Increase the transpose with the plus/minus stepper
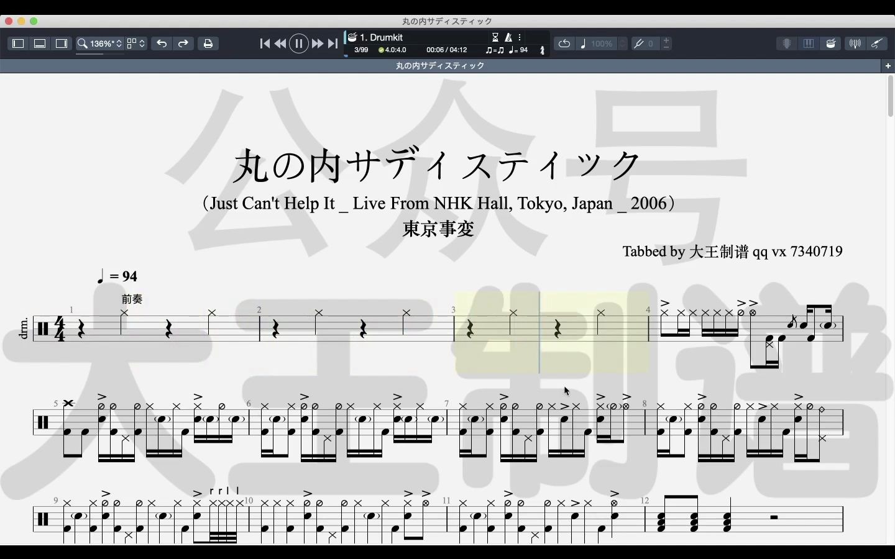The image size is (895, 559). pyautogui.click(x=666, y=43)
